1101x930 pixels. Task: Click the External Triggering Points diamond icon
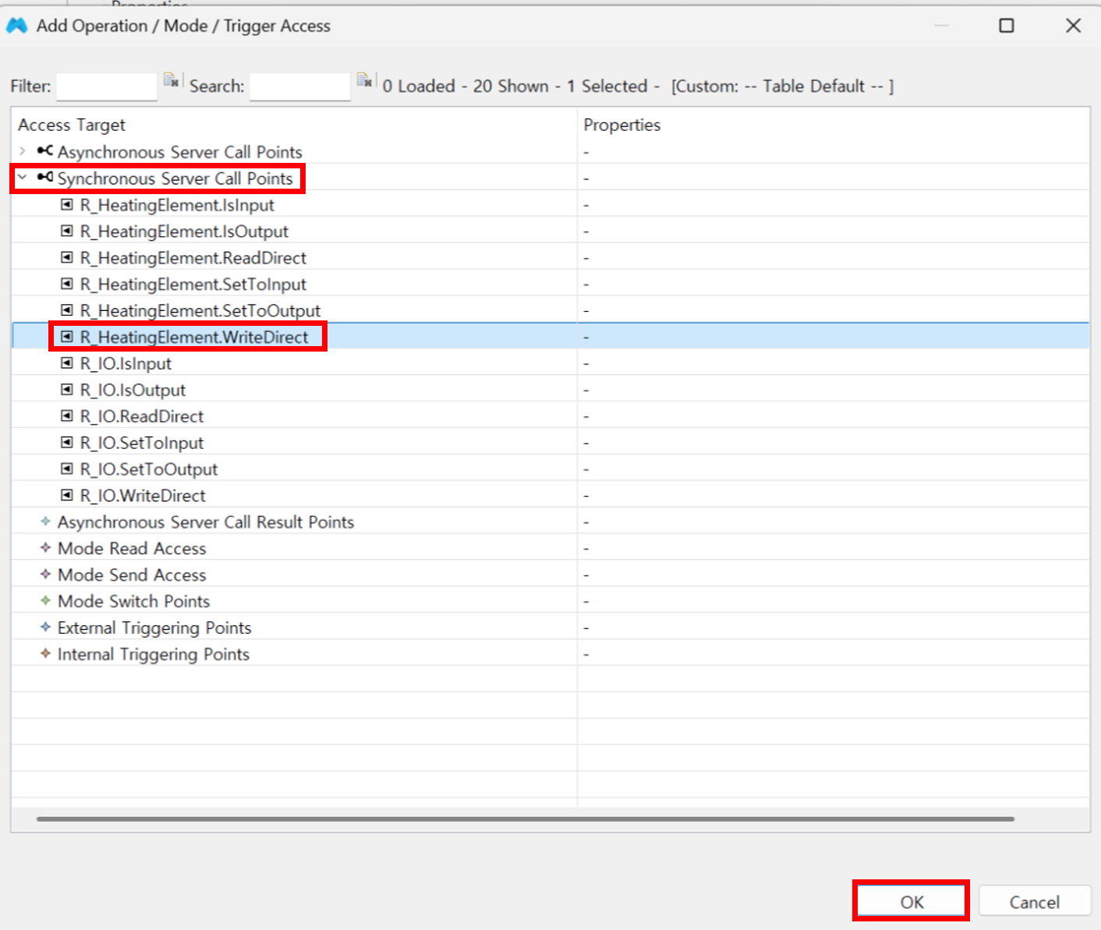[45, 628]
